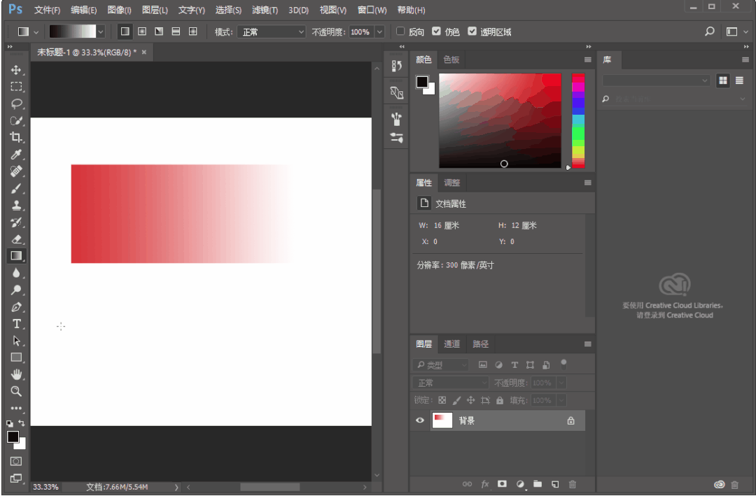Select the History Brush tool
The image size is (756, 498).
click(x=16, y=222)
